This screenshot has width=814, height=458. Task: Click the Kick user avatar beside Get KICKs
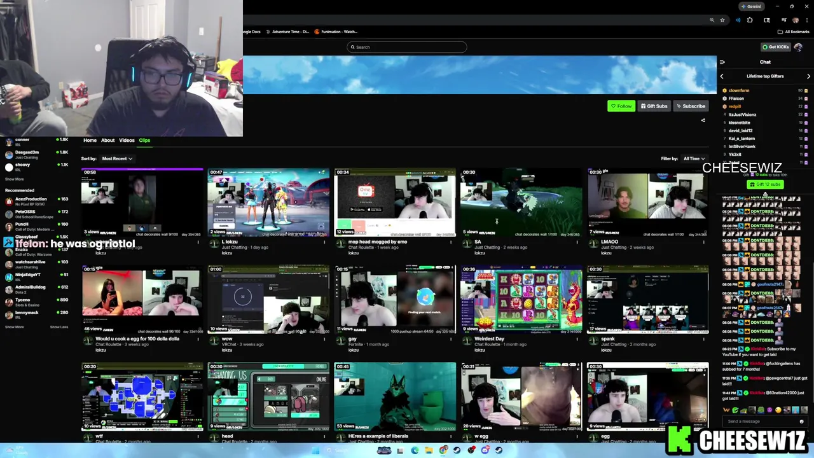[x=798, y=47]
